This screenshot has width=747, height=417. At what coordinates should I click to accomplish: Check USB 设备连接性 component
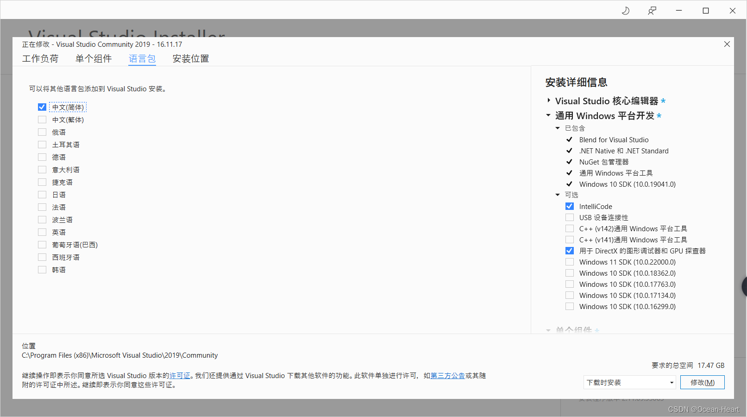pyautogui.click(x=570, y=217)
